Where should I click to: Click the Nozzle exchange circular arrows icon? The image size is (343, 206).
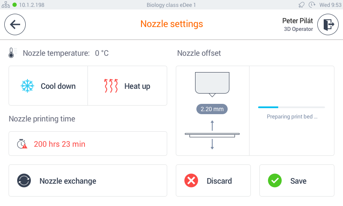point(24,181)
